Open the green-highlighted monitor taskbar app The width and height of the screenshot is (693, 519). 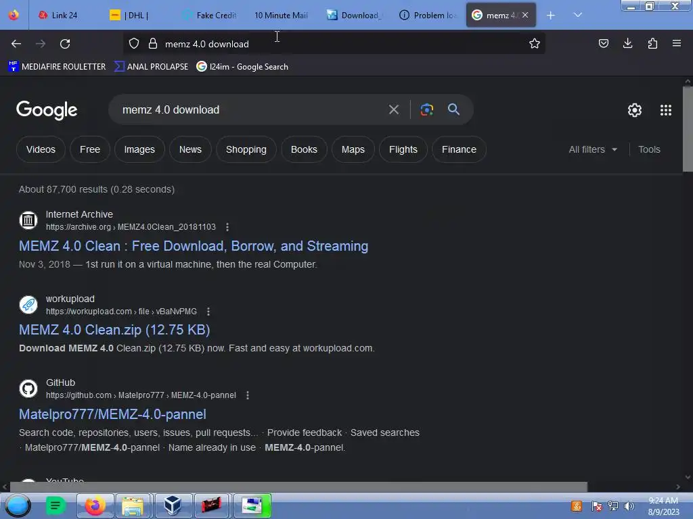[252, 505]
